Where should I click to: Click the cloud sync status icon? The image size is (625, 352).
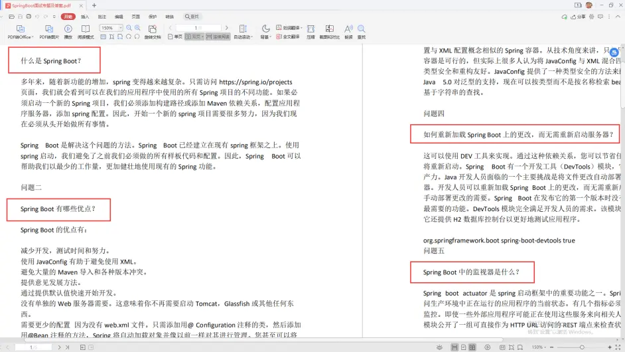[565, 17]
